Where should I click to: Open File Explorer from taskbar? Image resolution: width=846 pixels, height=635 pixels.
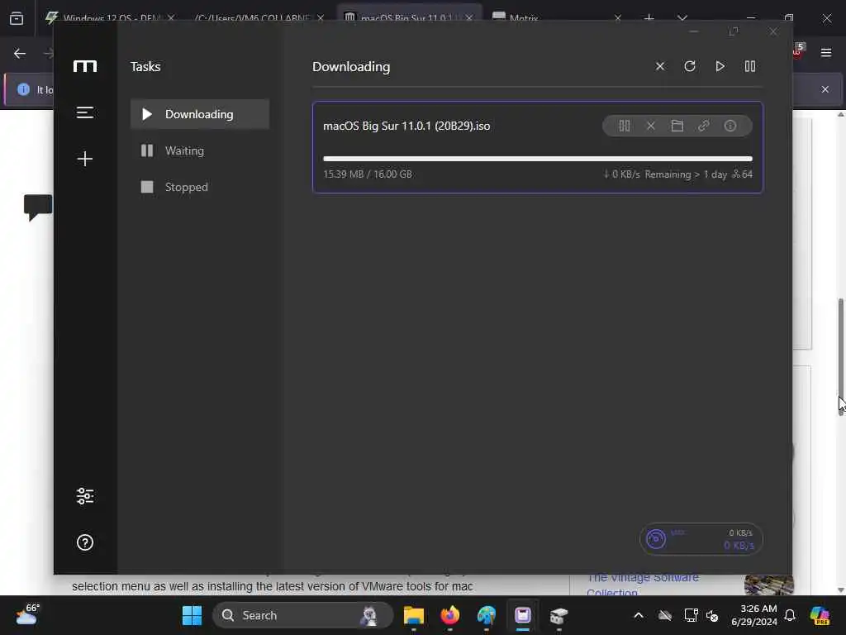coord(413,615)
